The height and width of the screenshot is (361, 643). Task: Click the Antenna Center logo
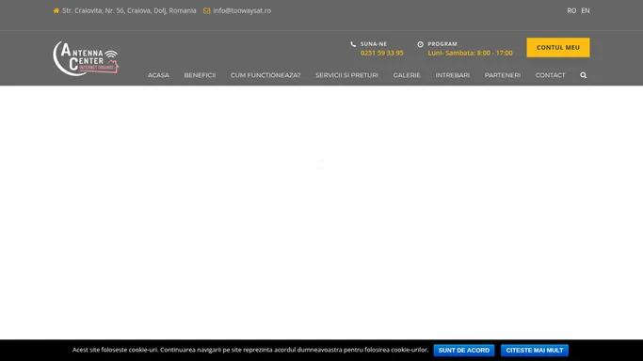[86, 58]
